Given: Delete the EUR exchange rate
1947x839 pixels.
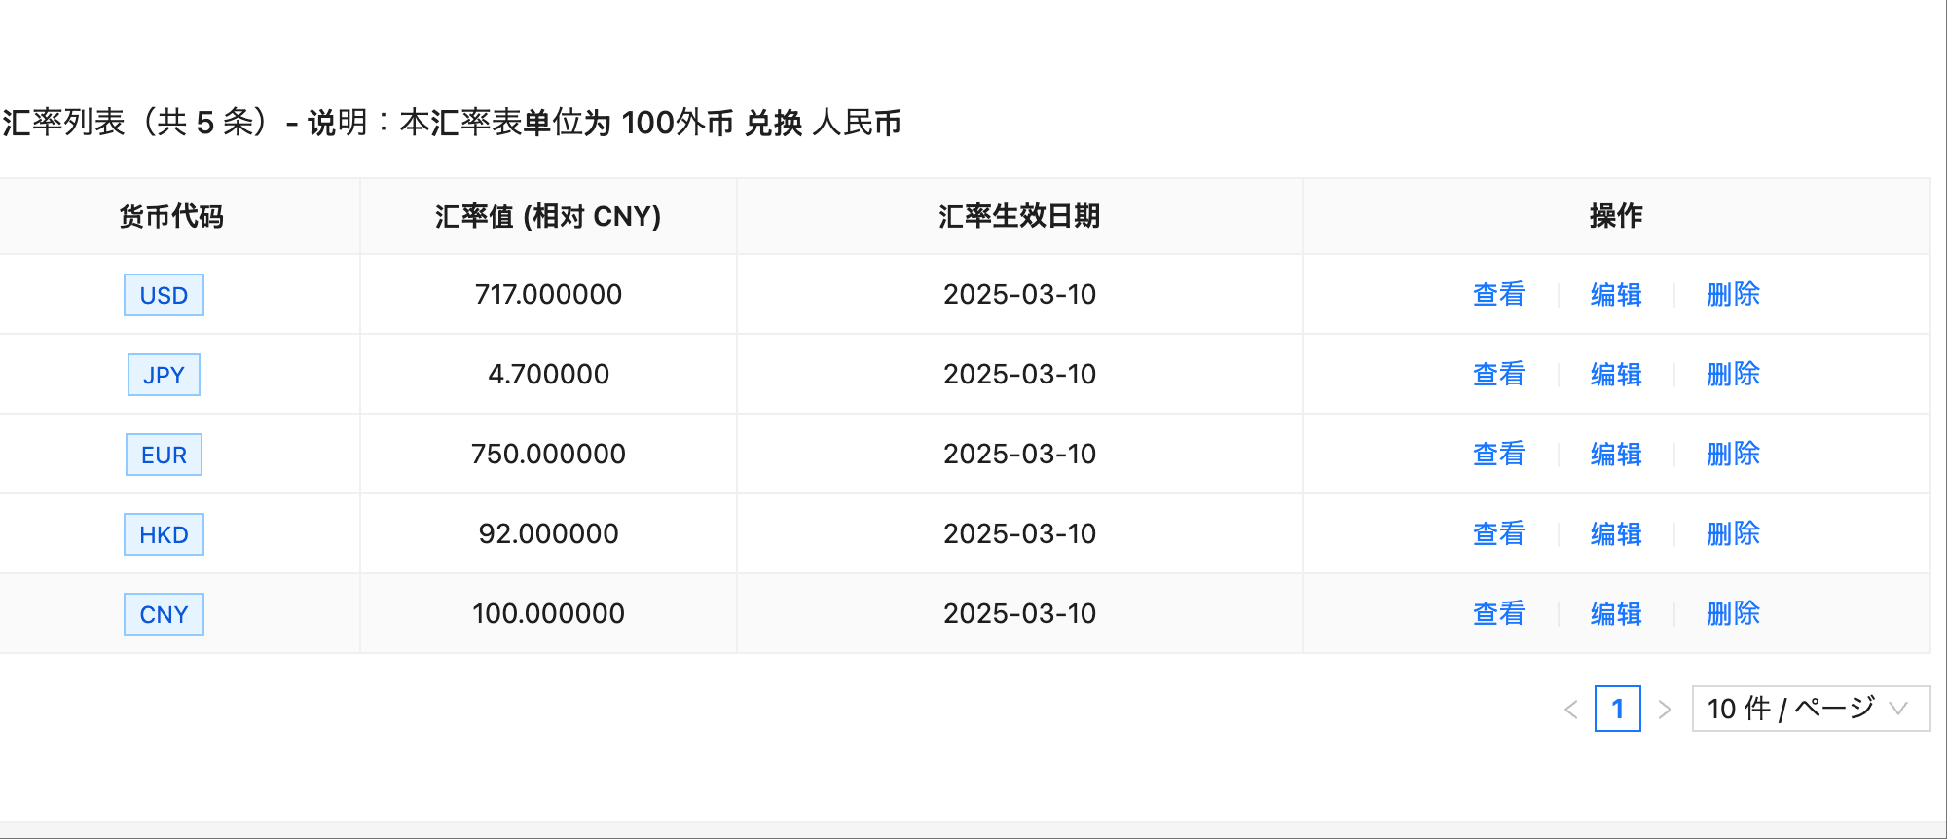Looking at the screenshot, I should click(1733, 454).
